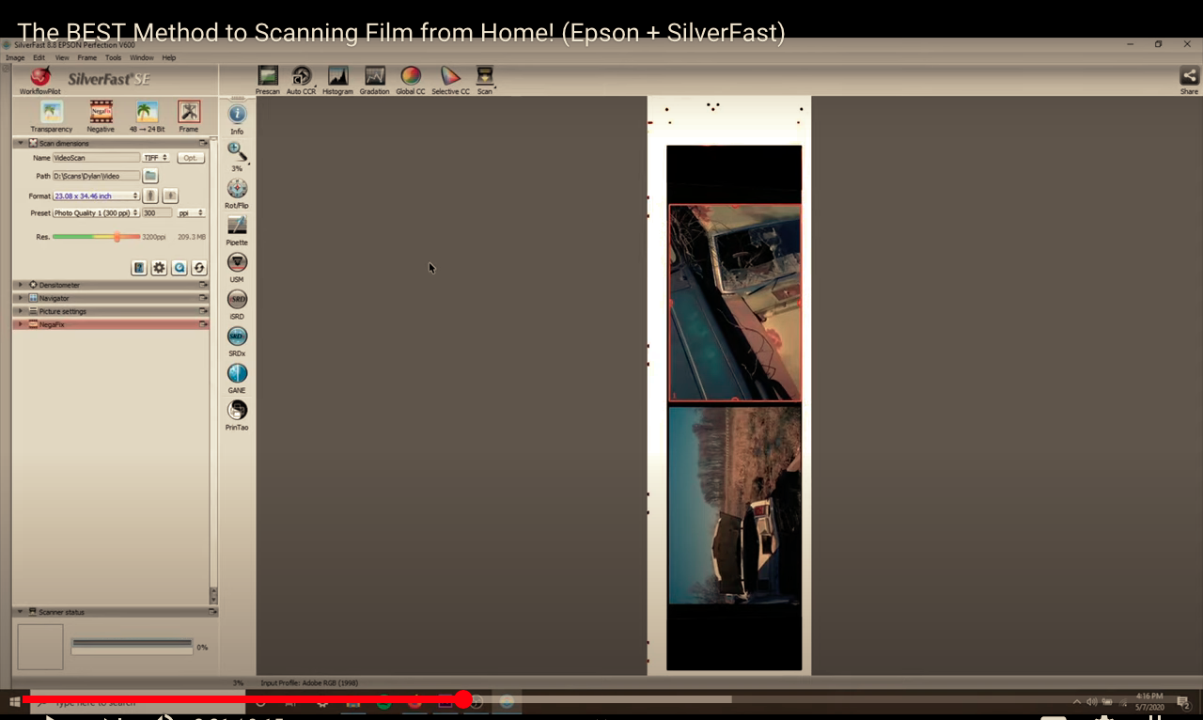This screenshot has height=720, width=1203.
Task: Open the Format size dropdown
Action: pyautogui.click(x=96, y=196)
